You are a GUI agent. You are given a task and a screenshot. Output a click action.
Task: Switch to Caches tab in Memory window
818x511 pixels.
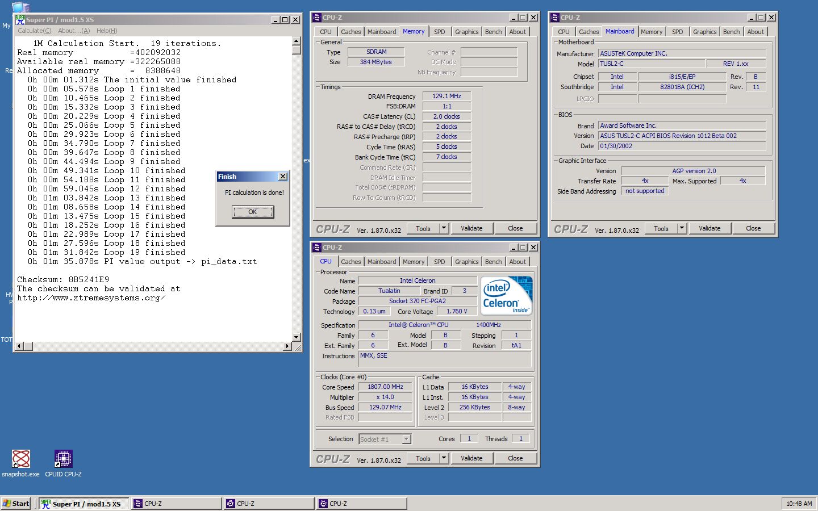351,32
